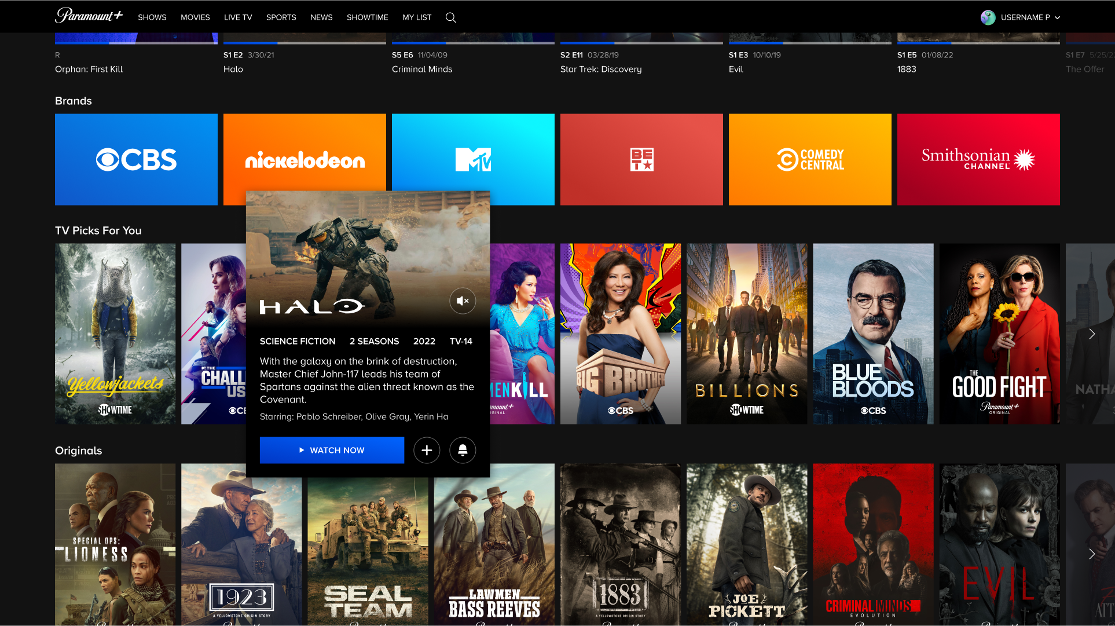Open the search magnifier icon
This screenshot has width=1115, height=626.
pyautogui.click(x=451, y=17)
